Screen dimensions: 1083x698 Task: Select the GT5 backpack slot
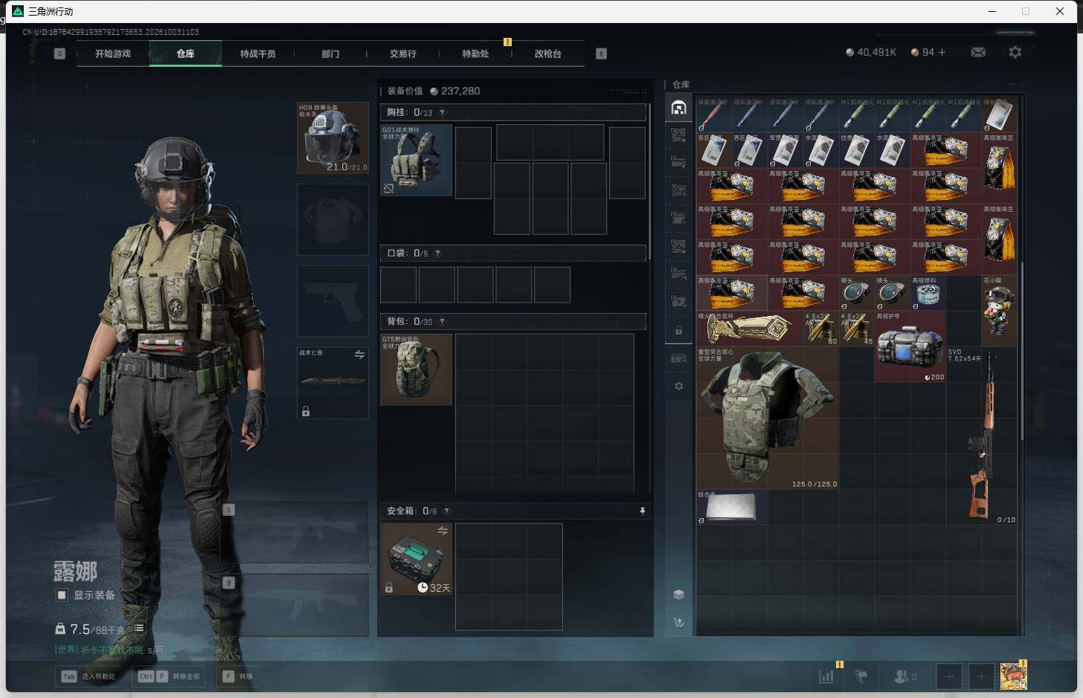click(416, 369)
